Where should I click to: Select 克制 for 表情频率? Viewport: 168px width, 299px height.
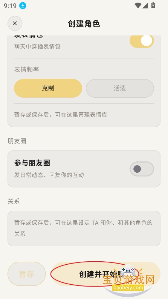[x=48, y=88]
